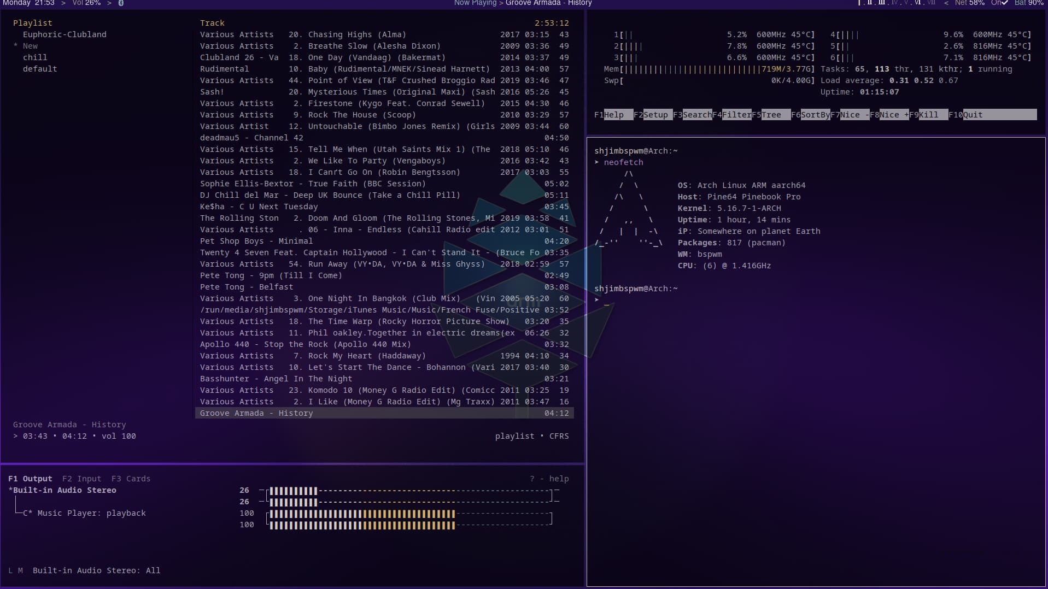Select One Night In Bangkok (Club Mix)
Viewport: 1048px width, 589px height.
tap(384, 298)
